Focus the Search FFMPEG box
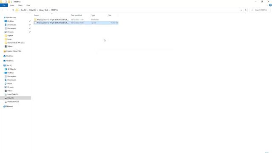272x153 pixels. 260,10
